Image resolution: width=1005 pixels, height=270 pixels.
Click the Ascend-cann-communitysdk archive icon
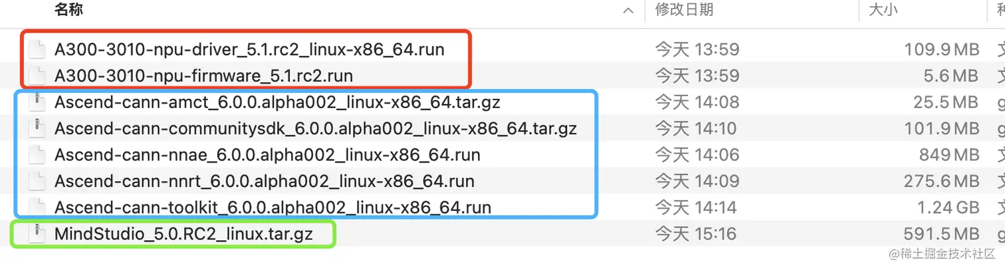tap(39, 128)
